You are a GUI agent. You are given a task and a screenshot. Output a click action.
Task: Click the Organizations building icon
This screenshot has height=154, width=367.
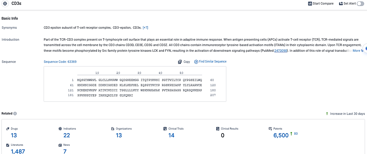pyautogui.click(x=112, y=129)
